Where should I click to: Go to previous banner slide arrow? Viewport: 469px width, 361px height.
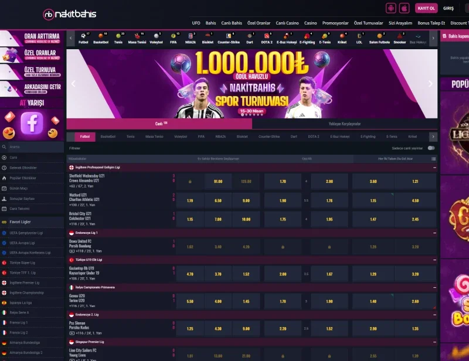pyautogui.click(x=74, y=84)
